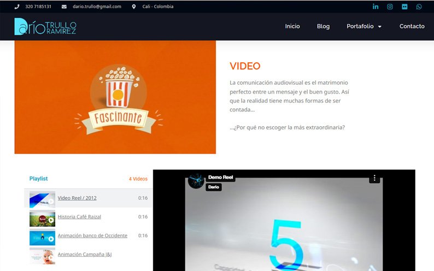This screenshot has width=434, height=271.
Task: Click the WhatsApp icon in top bar
Action: [x=419, y=7]
